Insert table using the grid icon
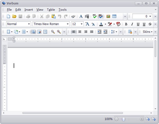The width and height of the screenshot is (159, 124). pyautogui.click(x=114, y=16)
